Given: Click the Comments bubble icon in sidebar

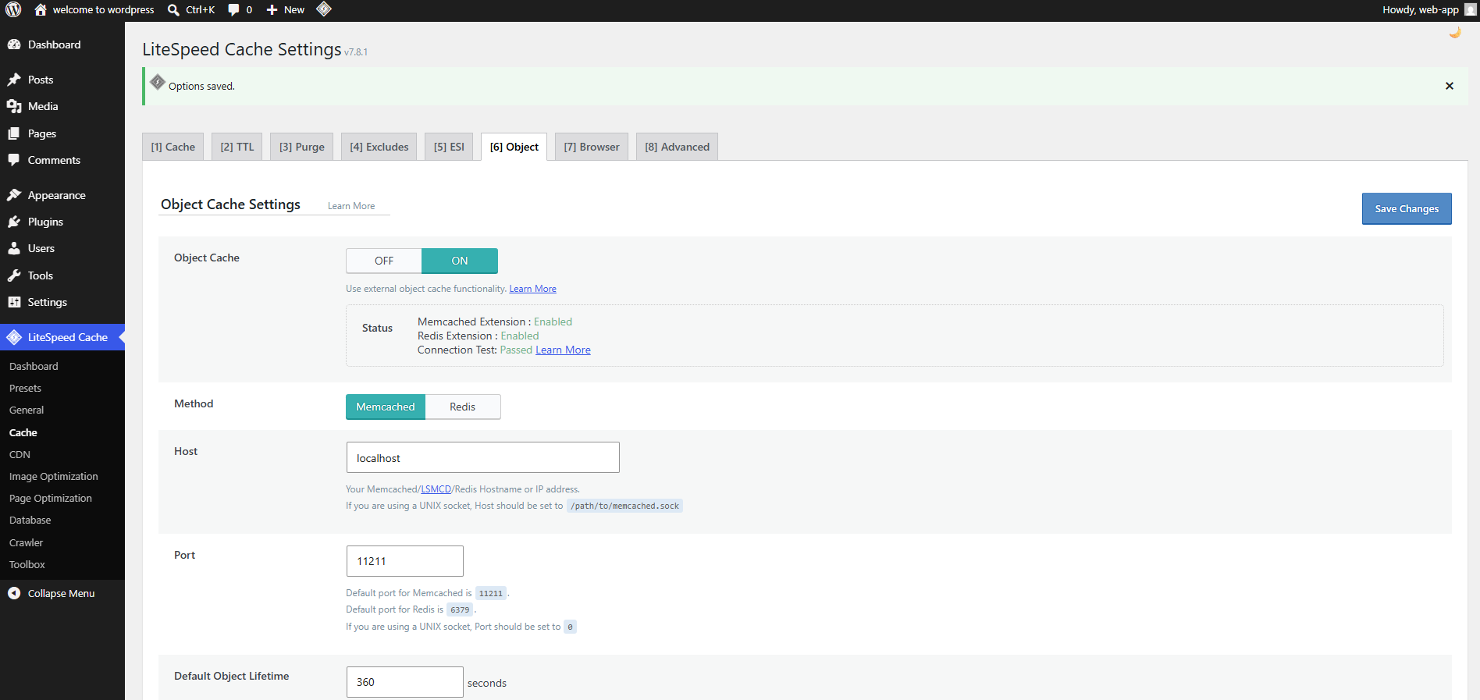Looking at the screenshot, I should (14, 160).
